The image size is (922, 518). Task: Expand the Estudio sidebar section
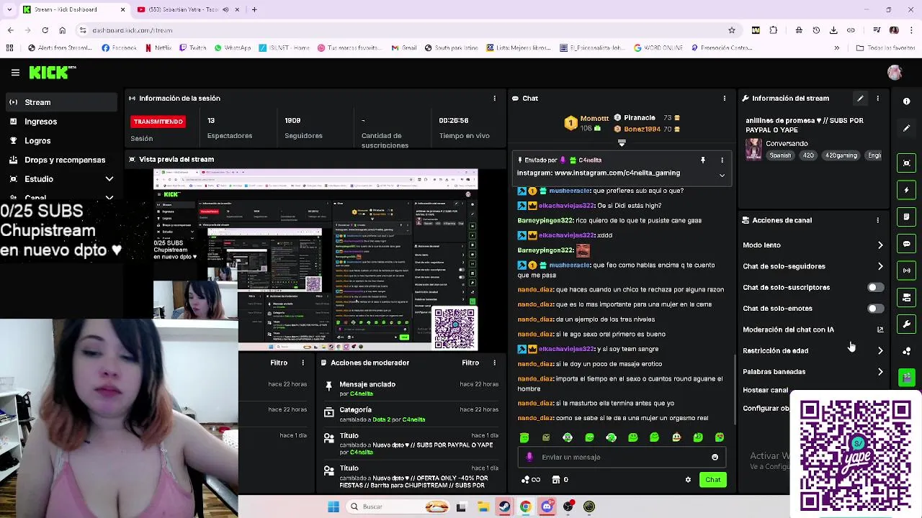[109, 179]
